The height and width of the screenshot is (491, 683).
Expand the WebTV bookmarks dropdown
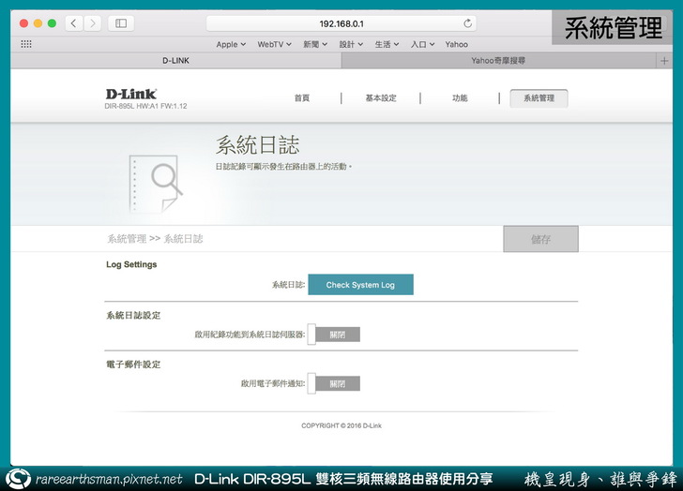(x=274, y=44)
